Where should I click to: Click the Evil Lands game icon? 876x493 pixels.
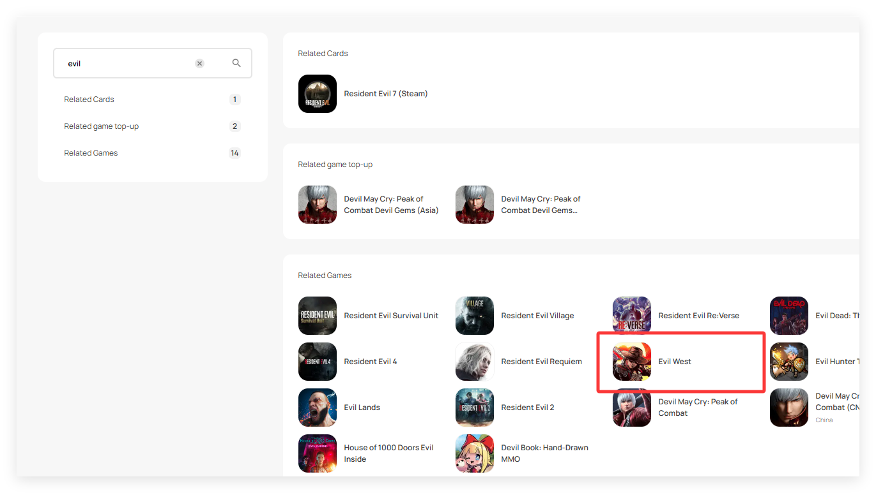coord(318,408)
